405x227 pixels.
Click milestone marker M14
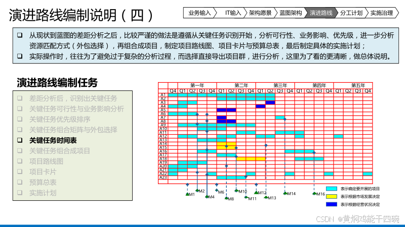285,193
